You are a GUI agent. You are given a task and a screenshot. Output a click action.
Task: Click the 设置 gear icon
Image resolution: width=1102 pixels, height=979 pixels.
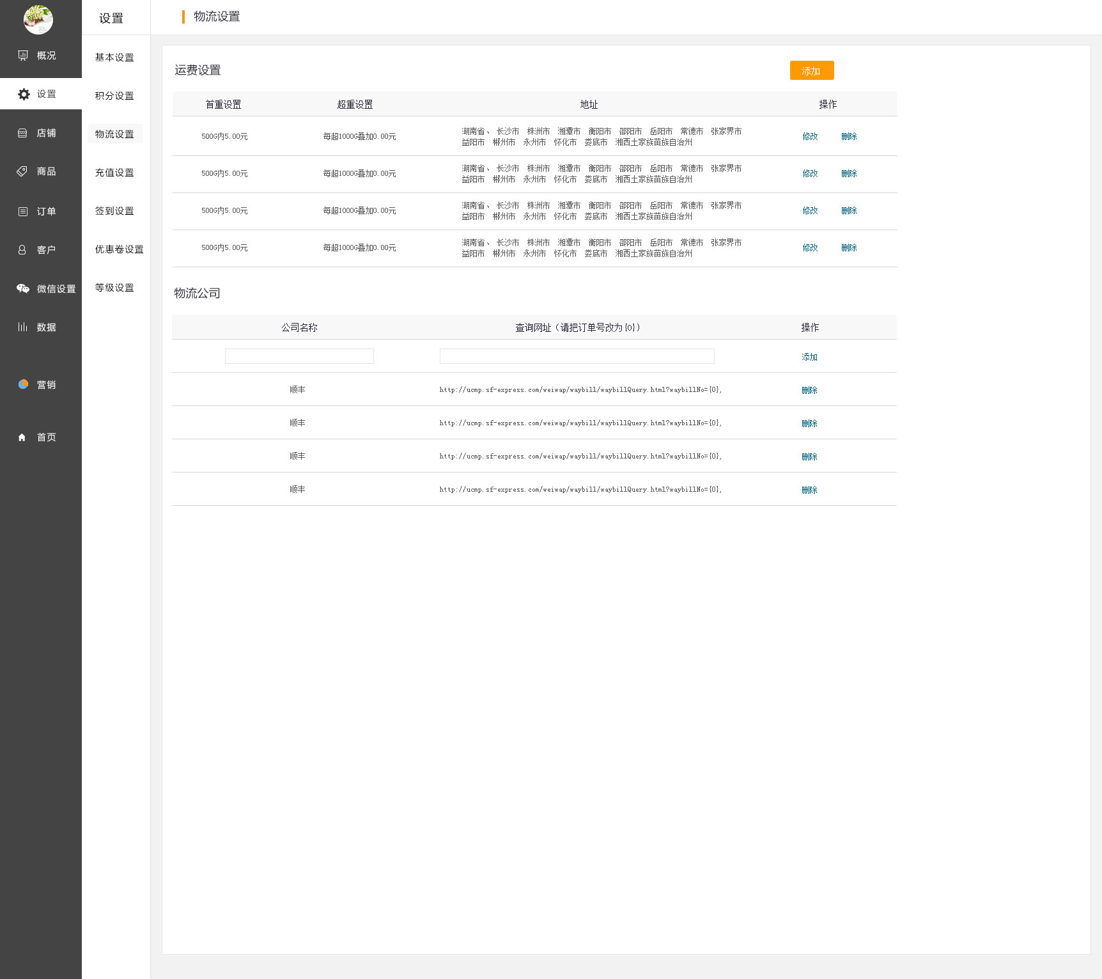(x=24, y=94)
